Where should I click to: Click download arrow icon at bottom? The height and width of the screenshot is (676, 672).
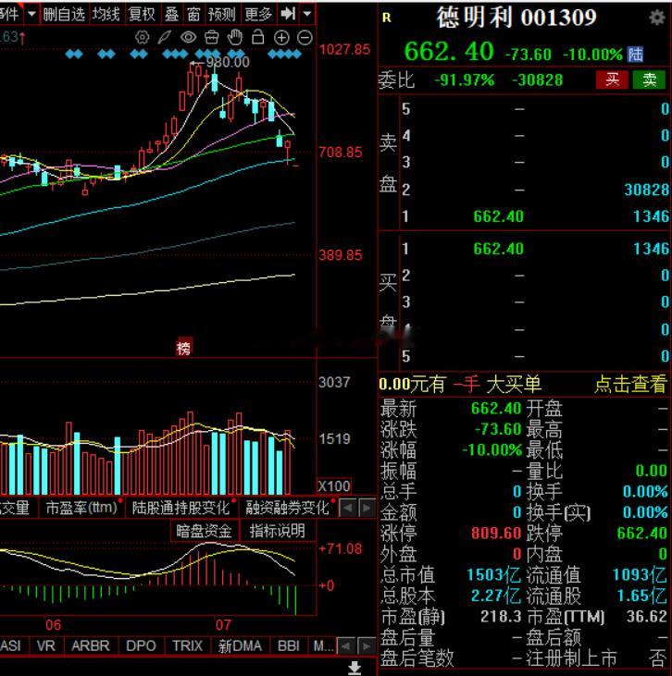tap(355, 668)
